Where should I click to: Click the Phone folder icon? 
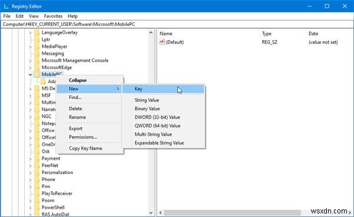(x=37, y=179)
